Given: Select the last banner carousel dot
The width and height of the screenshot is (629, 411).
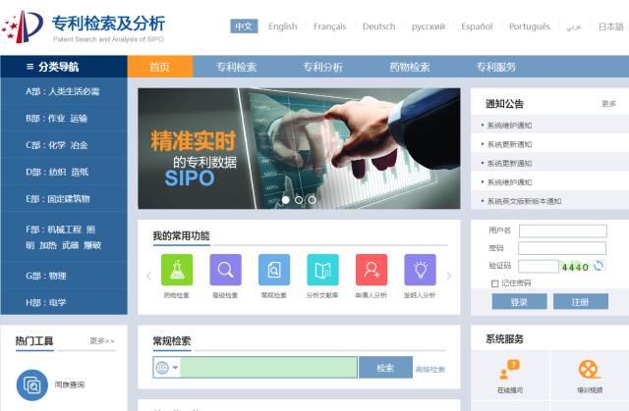Looking at the screenshot, I should click(312, 200).
